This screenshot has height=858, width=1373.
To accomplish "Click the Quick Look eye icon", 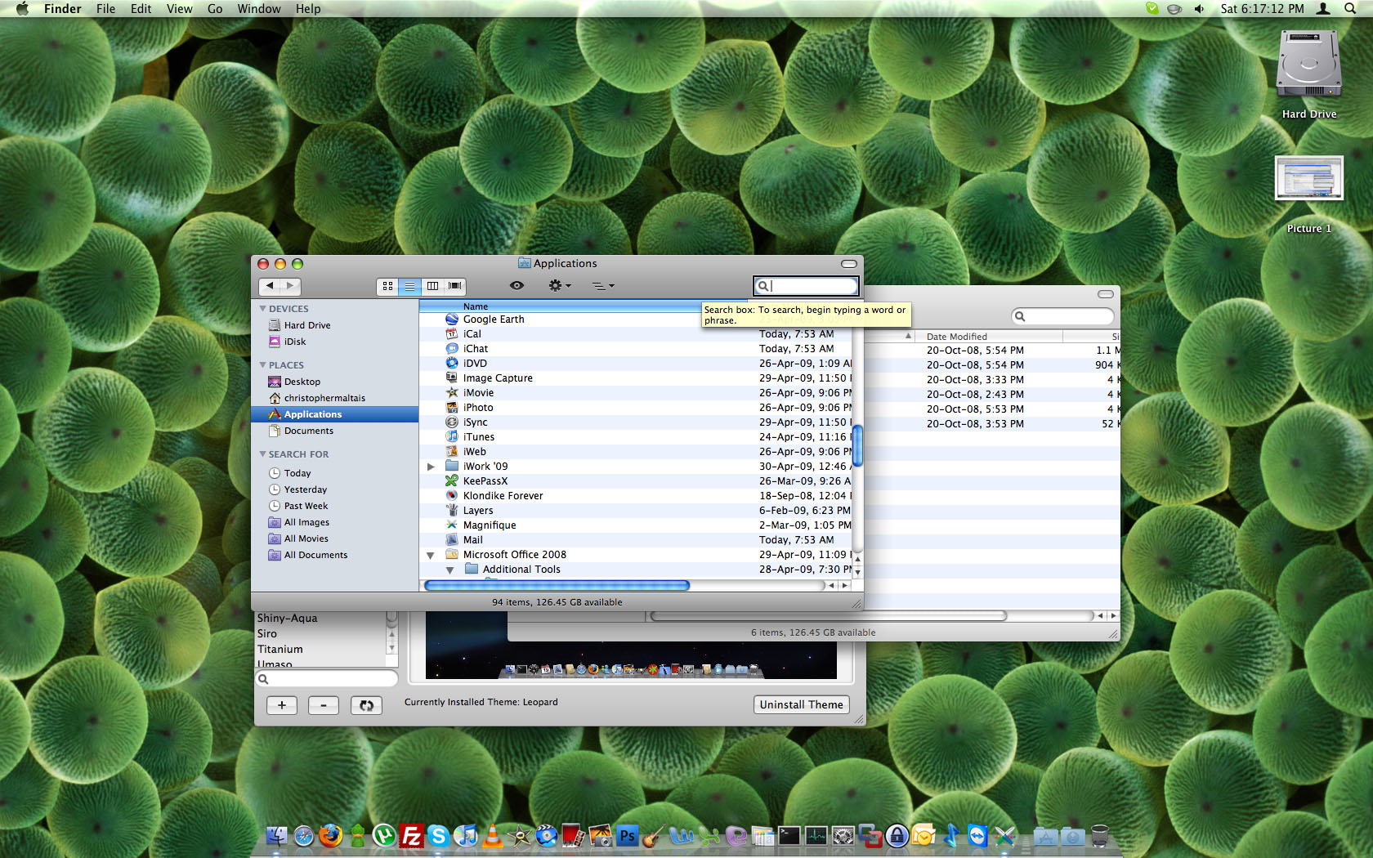I will point(517,285).
